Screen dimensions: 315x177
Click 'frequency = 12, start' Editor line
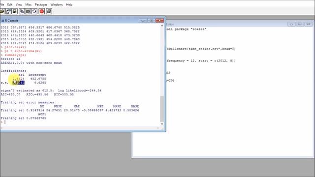tap(201, 60)
